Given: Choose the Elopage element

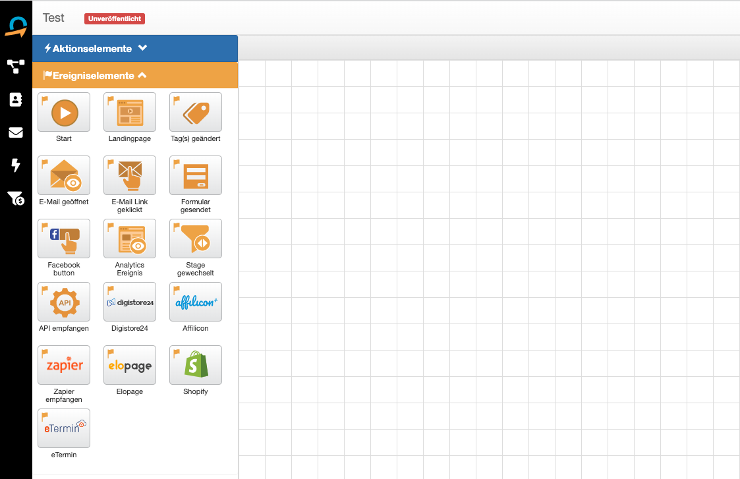Looking at the screenshot, I should [x=130, y=365].
